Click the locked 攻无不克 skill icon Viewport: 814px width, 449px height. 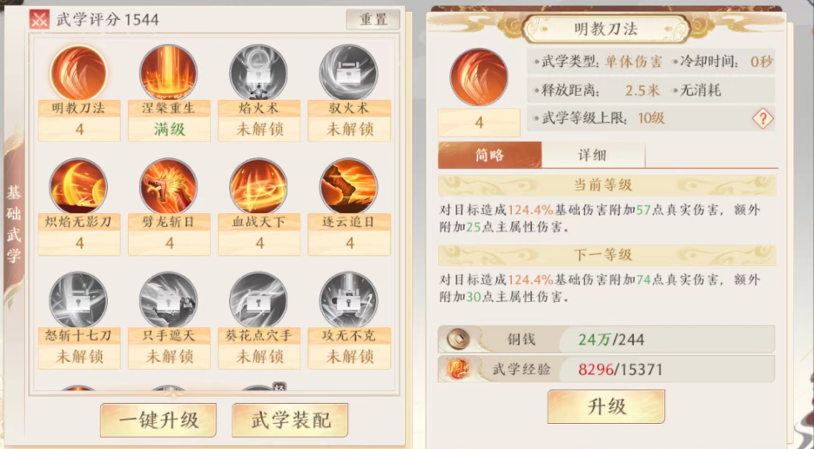click(x=348, y=300)
